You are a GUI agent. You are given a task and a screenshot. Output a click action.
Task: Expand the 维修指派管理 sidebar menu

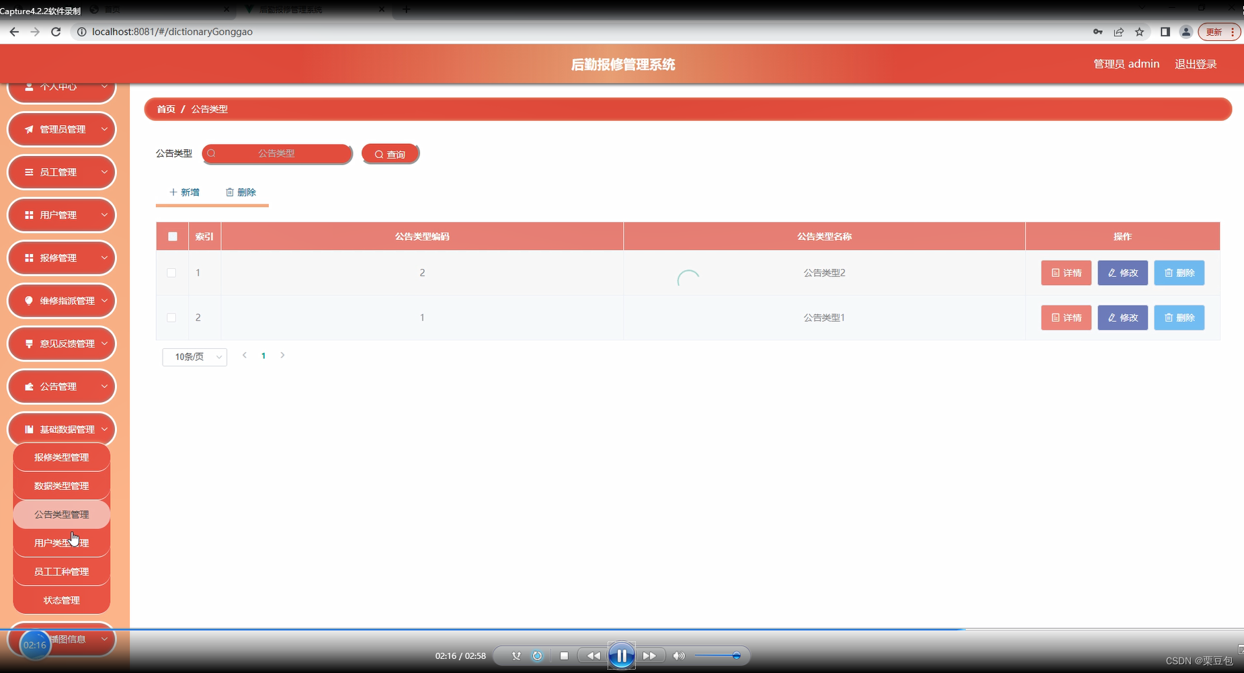(62, 301)
